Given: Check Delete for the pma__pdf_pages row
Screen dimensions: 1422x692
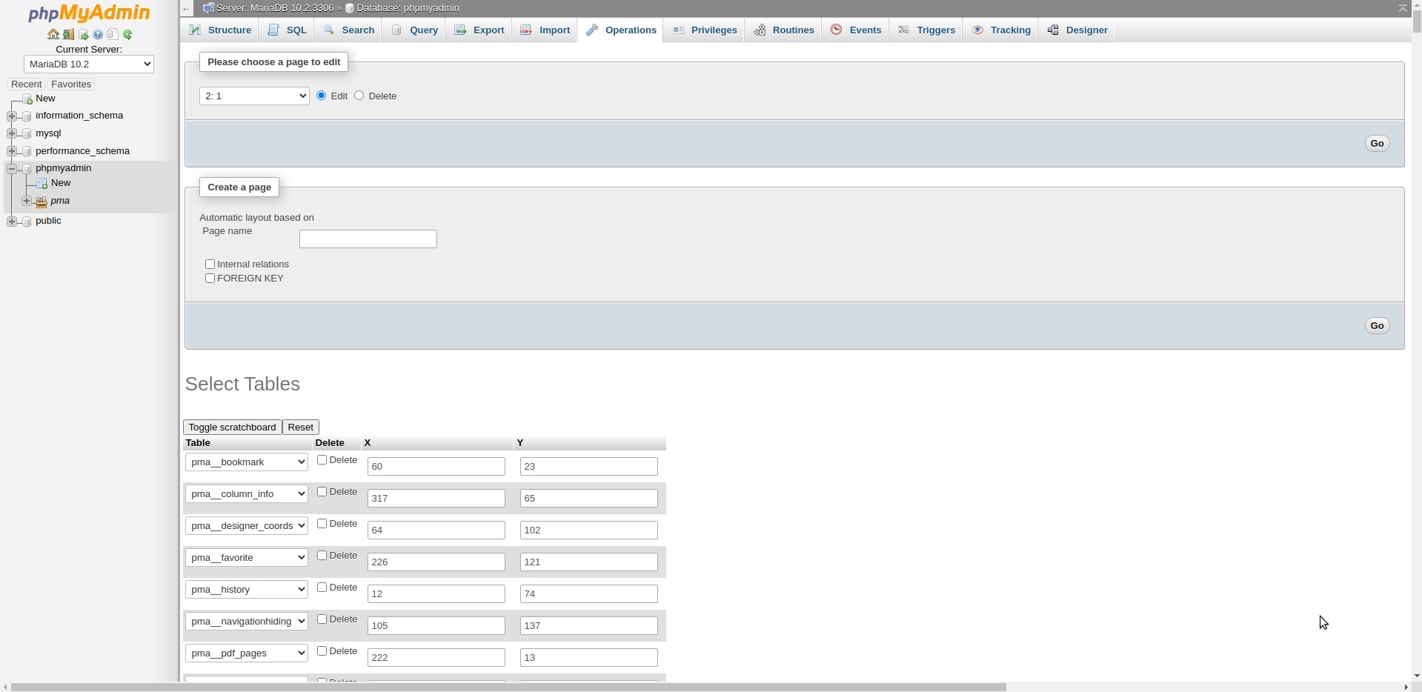Looking at the screenshot, I should pos(322,651).
